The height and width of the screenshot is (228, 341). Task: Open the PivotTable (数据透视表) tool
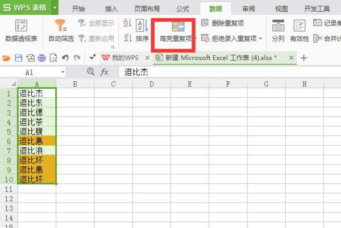[x=21, y=31]
